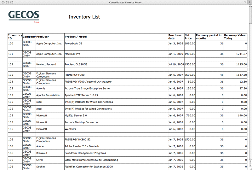Image resolution: width=252 pixels, height=170 pixels.
Task: Click the Acronis producer cell
Action: pos(50,88)
